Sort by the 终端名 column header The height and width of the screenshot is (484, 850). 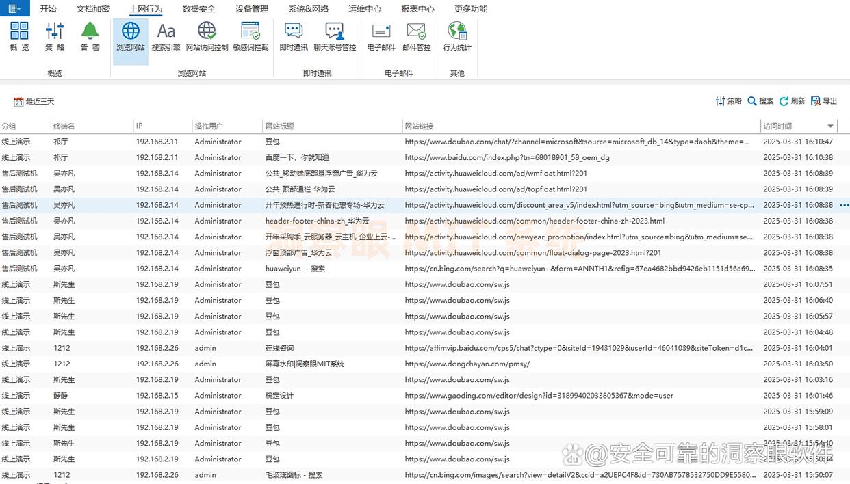pos(92,126)
